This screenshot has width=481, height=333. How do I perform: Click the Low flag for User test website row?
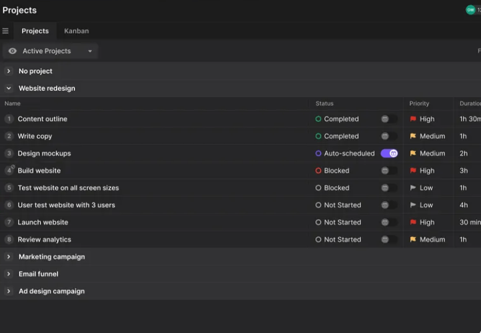coord(413,205)
